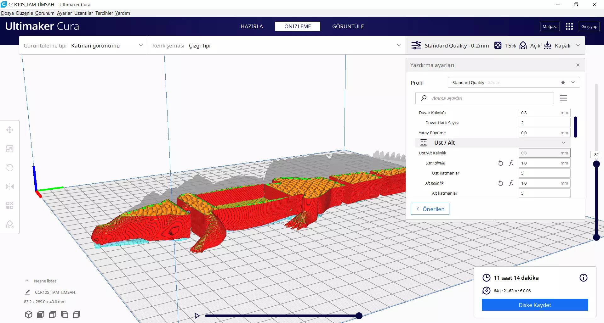Switch to top view camera icon
604x323 pixels.
(53, 315)
